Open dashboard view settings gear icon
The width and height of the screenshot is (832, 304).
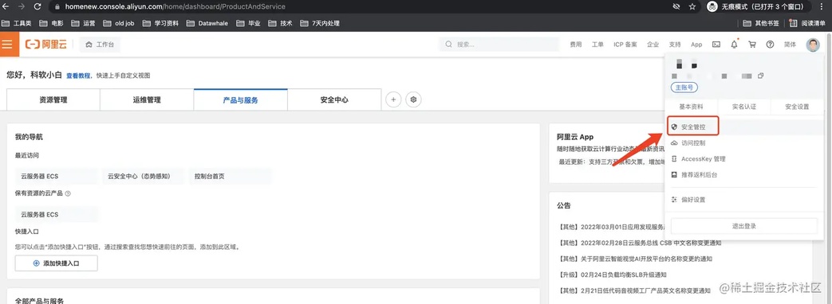point(414,99)
